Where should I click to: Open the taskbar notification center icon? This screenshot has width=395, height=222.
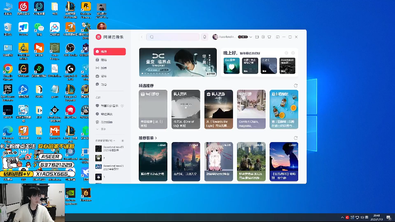point(389,218)
